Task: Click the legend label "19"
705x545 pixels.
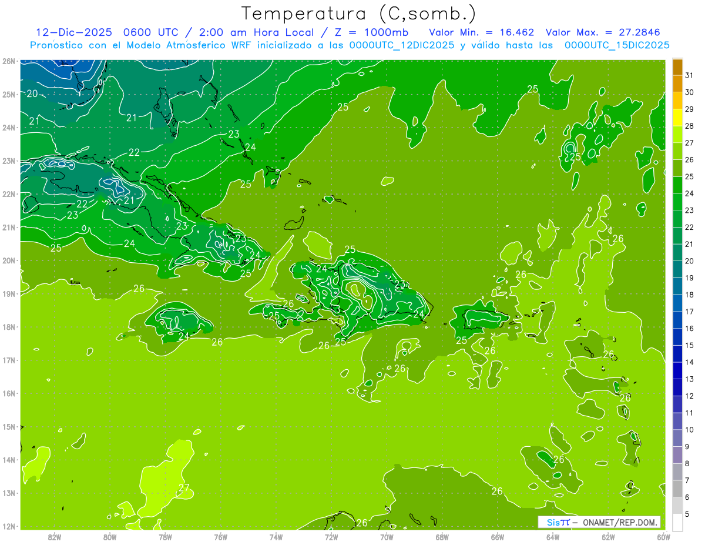Action: (x=689, y=277)
